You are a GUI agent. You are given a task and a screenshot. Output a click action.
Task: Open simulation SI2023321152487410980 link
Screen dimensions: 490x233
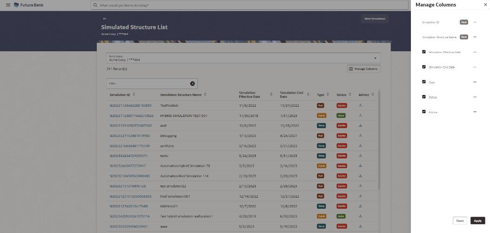129,136
